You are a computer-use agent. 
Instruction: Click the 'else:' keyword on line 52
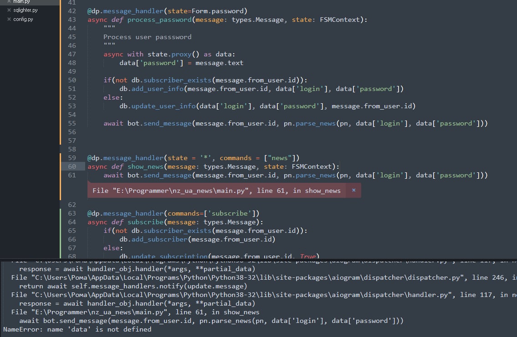point(113,97)
